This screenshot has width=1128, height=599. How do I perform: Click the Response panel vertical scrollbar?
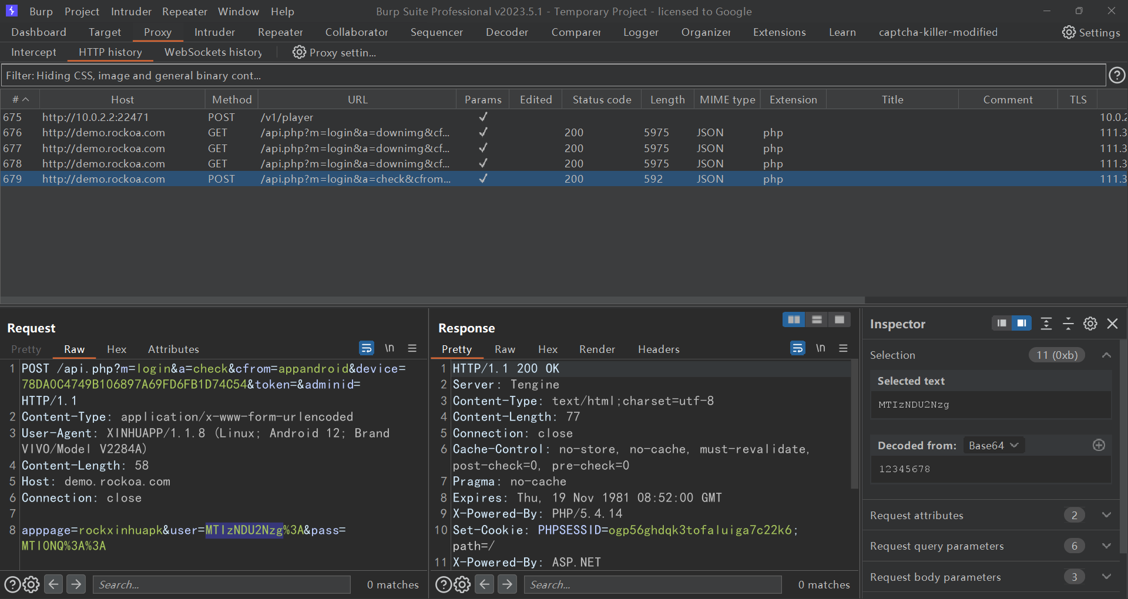855,424
